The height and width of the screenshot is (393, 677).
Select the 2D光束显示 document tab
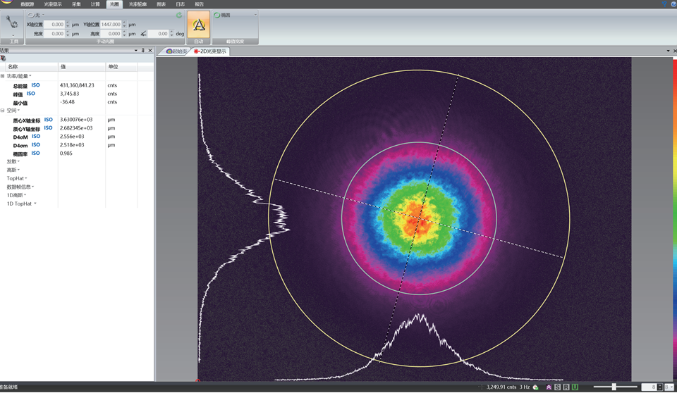tap(210, 51)
